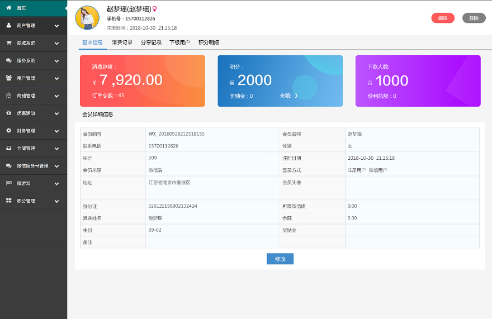Click 注册日期 value 2018-10-30 21:25:18 in table
The image size is (492, 319).
[371, 158]
